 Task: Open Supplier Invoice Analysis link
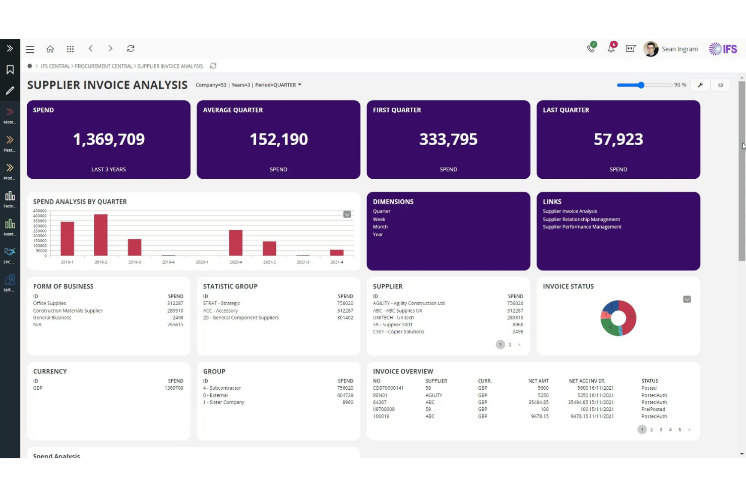coord(570,211)
